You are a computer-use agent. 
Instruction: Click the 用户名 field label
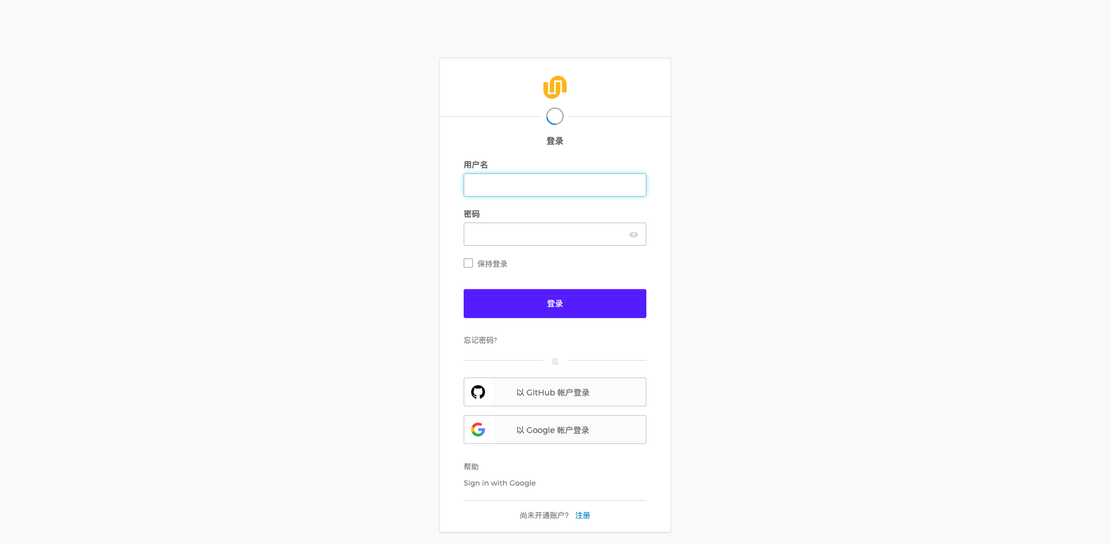pyautogui.click(x=476, y=165)
